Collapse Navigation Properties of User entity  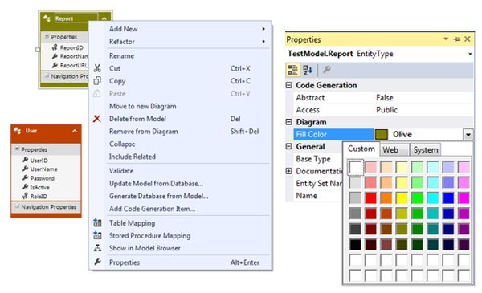[x=17, y=206]
